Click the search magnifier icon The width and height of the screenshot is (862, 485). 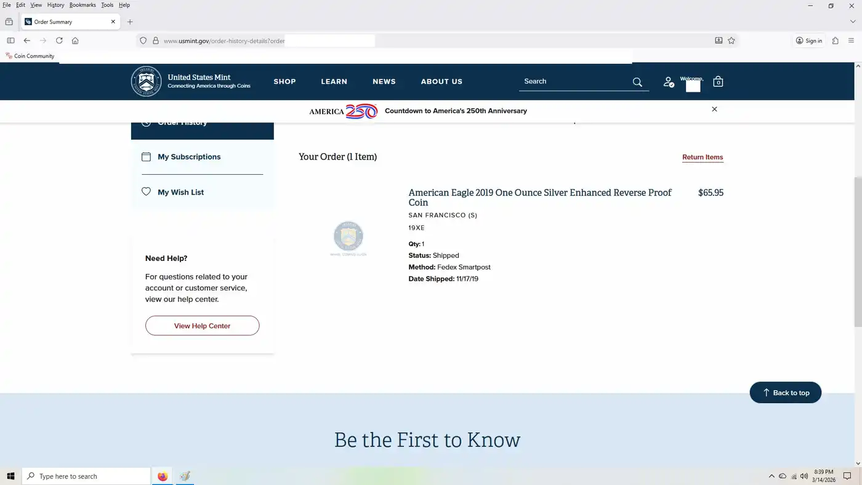pyautogui.click(x=637, y=82)
